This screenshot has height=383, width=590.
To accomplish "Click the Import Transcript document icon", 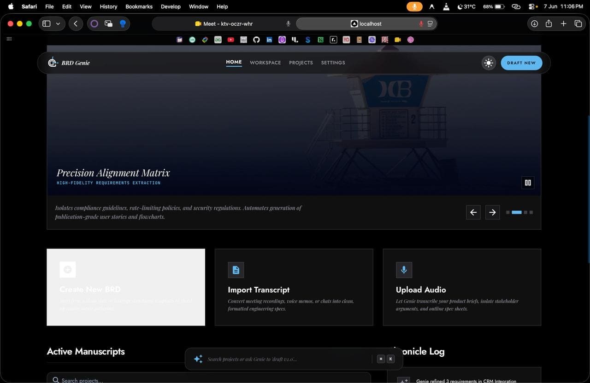I will (x=236, y=270).
